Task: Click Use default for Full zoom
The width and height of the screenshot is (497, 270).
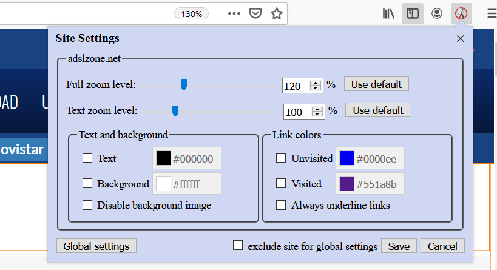Action: click(376, 84)
